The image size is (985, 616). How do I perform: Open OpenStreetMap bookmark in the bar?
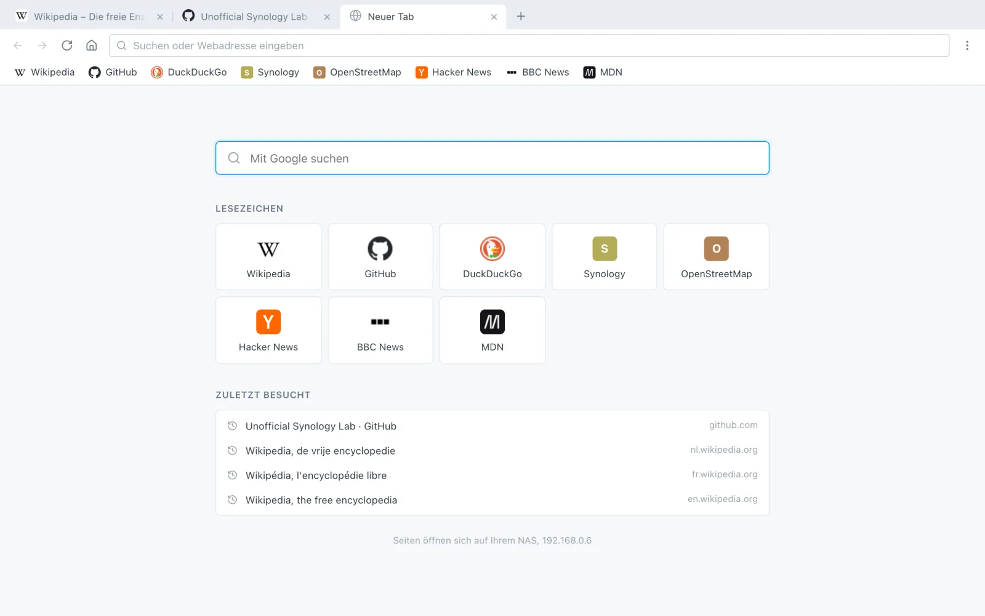coord(357,72)
